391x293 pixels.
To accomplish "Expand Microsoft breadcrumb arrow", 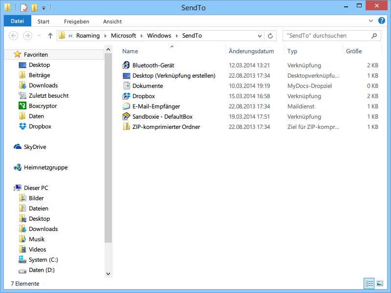I will [x=141, y=36].
